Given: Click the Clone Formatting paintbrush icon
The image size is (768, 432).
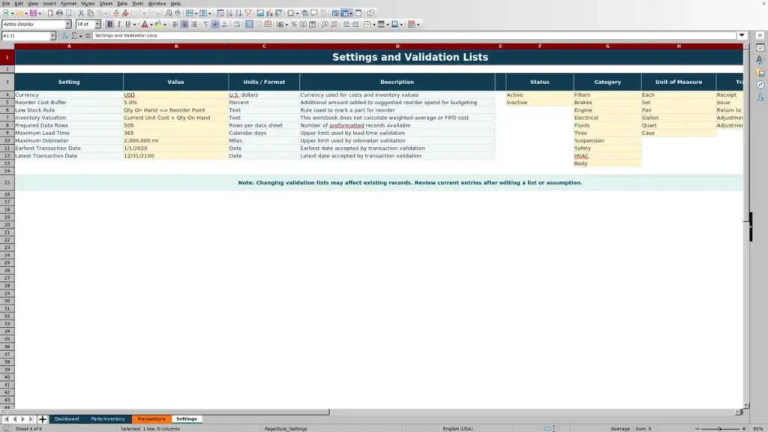Looking at the screenshot, I should click(x=116, y=13).
